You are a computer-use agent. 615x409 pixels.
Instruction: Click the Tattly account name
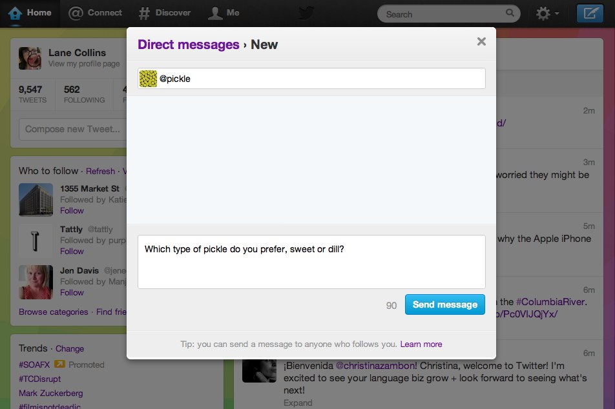[x=71, y=229]
